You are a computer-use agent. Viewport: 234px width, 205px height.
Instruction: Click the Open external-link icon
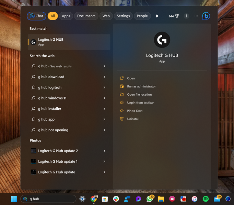(x=122, y=78)
